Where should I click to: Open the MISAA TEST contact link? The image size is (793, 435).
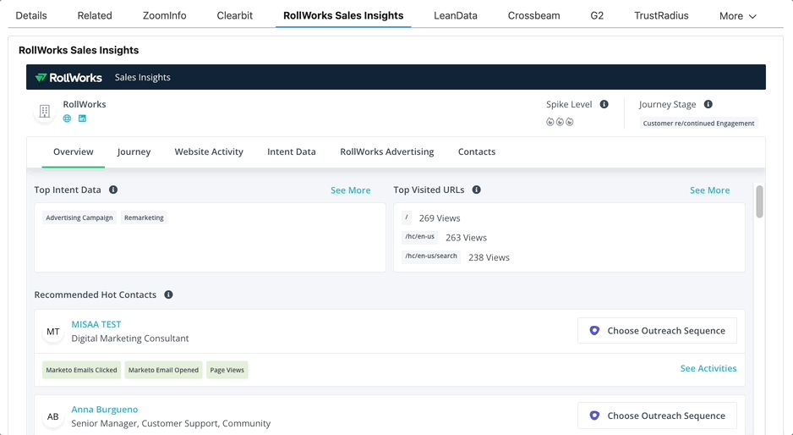[x=96, y=324]
